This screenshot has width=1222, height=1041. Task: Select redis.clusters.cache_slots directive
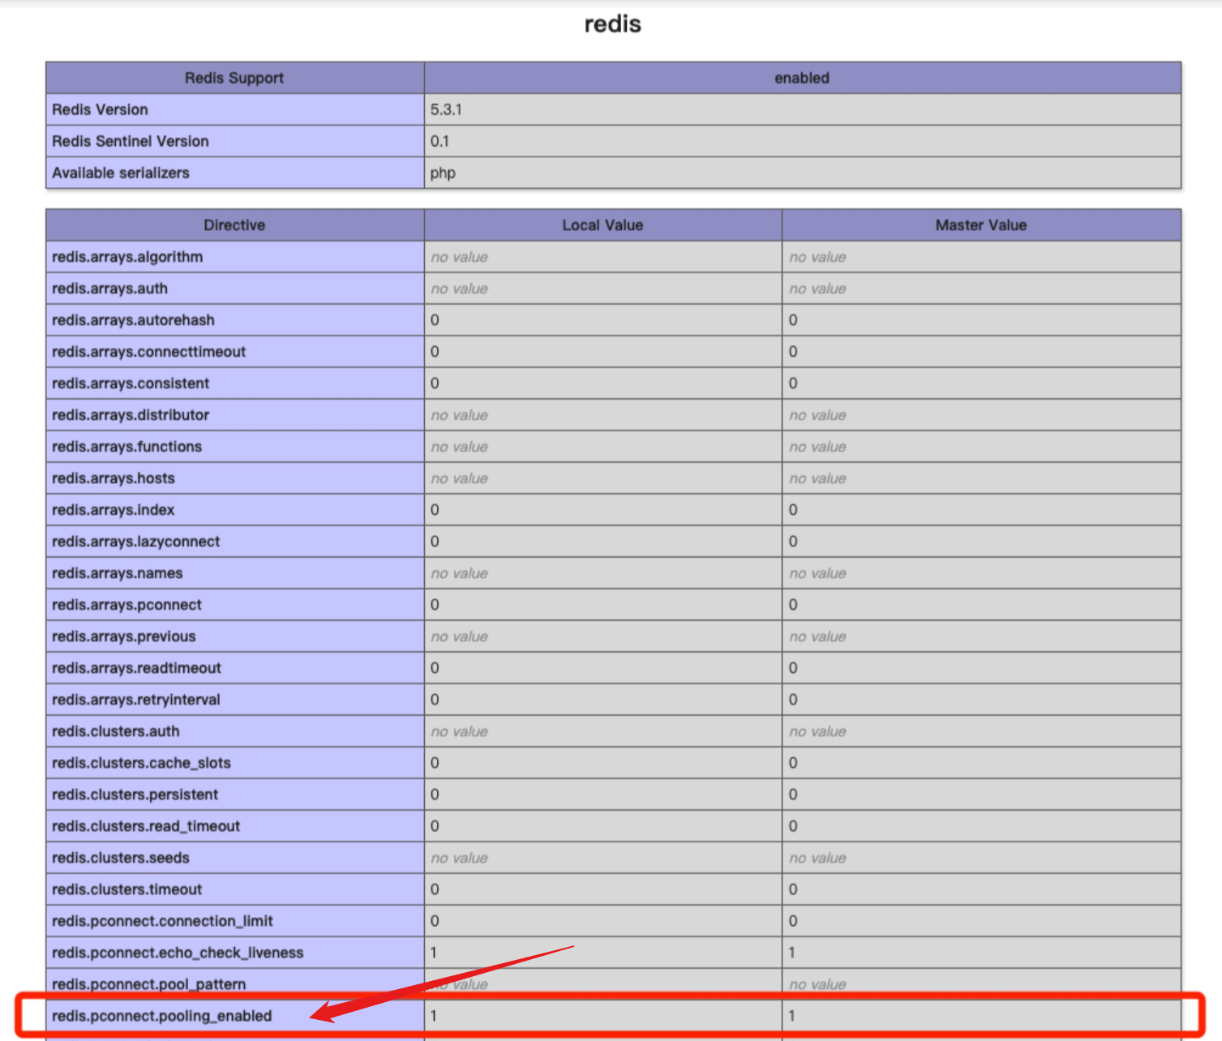(141, 763)
